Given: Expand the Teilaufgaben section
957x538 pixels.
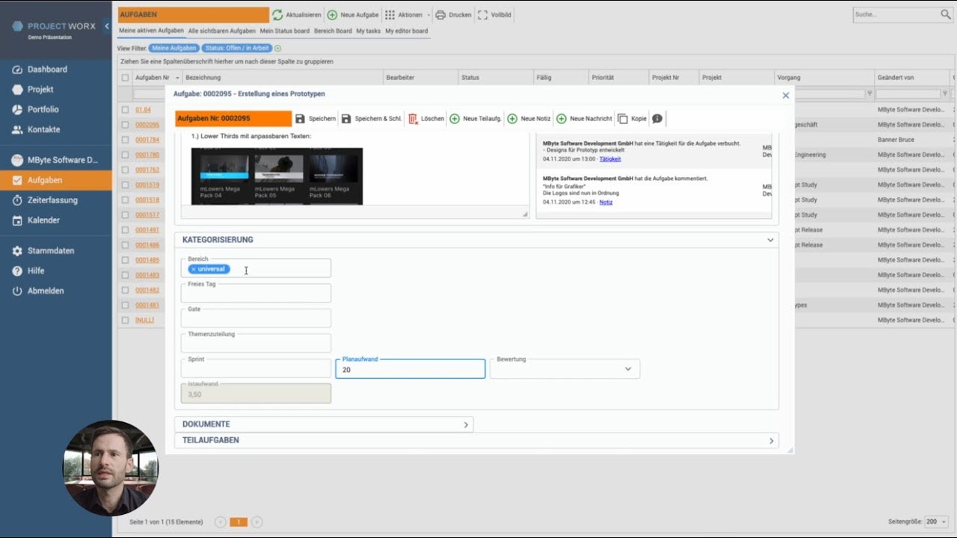Looking at the screenshot, I should click(771, 441).
